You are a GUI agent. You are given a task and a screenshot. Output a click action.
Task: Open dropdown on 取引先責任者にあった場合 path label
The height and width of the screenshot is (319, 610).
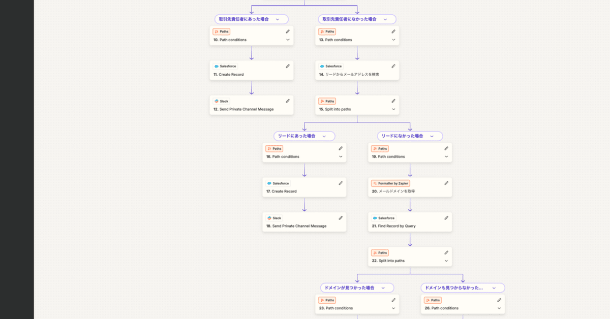point(278,19)
